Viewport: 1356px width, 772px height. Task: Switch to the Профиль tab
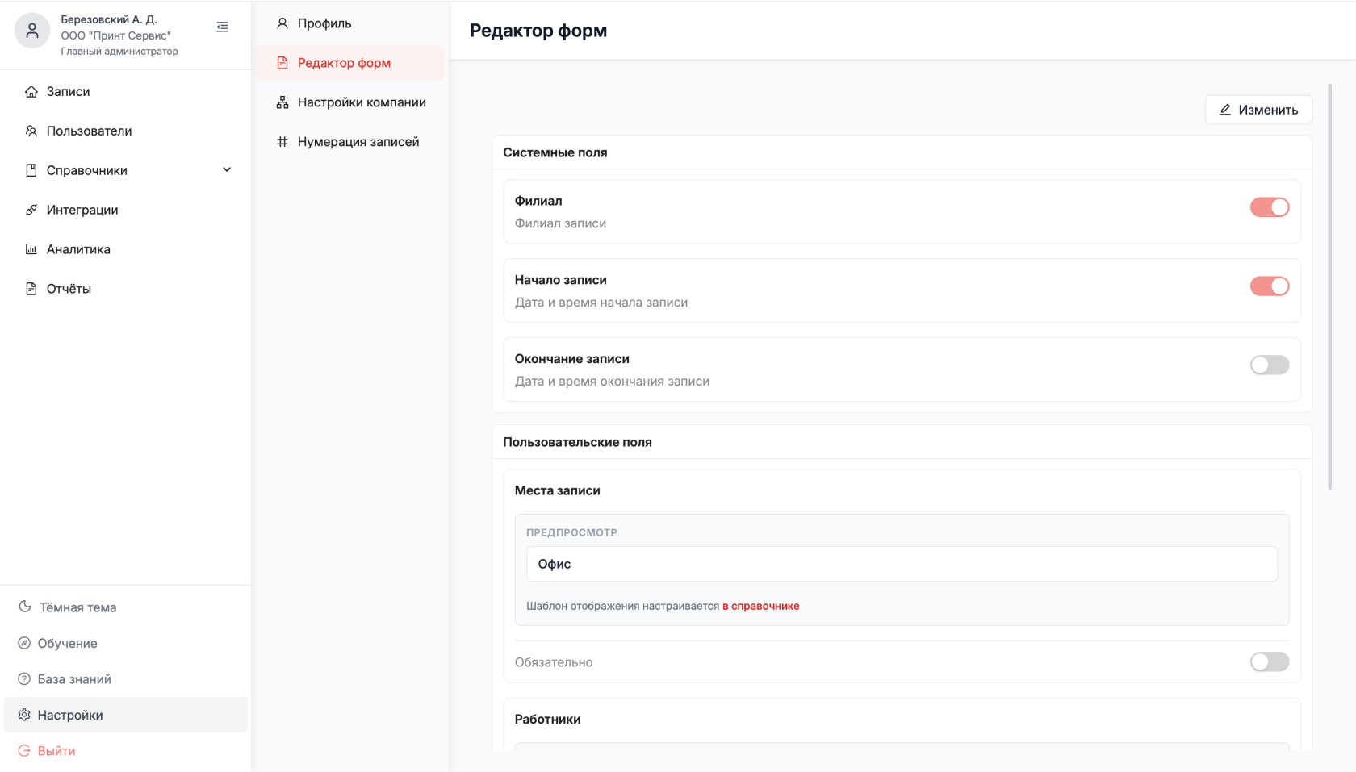click(x=350, y=23)
